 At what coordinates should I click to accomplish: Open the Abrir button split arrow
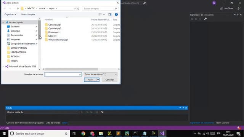tap(98, 80)
